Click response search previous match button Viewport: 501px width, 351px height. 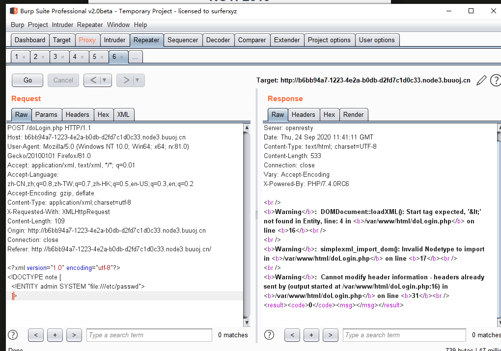click(292, 335)
